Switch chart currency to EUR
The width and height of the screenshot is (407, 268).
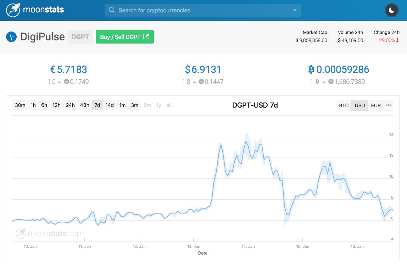(x=376, y=105)
